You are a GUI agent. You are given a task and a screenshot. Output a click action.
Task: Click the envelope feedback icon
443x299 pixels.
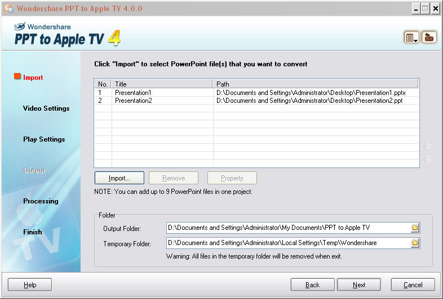pos(429,38)
